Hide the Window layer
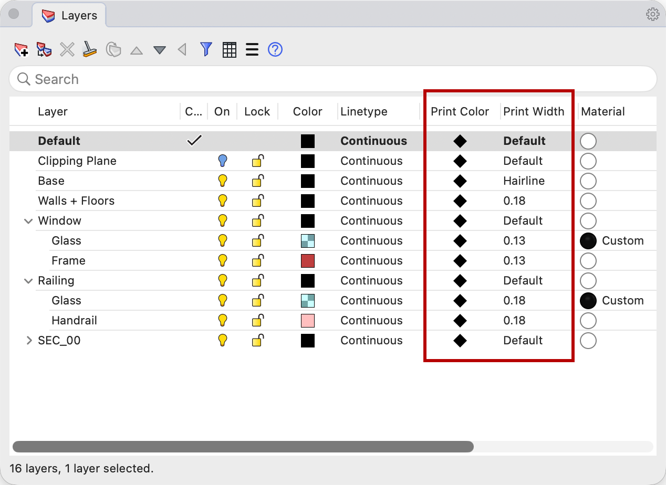666x485 pixels. 223,221
